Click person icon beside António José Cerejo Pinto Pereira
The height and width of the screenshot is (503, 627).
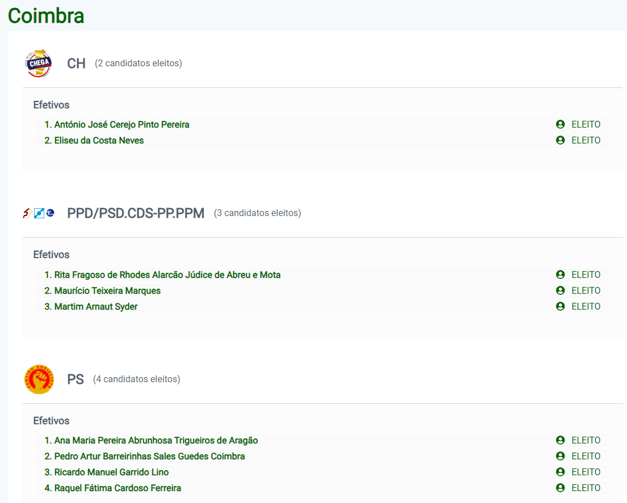(x=560, y=124)
